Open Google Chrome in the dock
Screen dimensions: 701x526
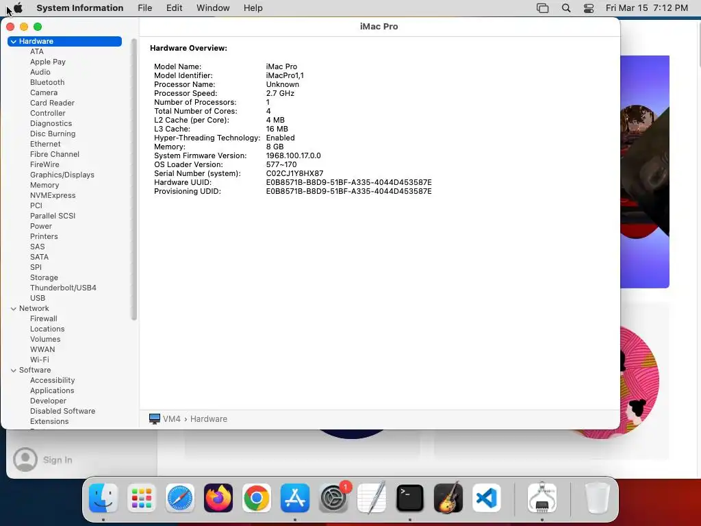257,498
